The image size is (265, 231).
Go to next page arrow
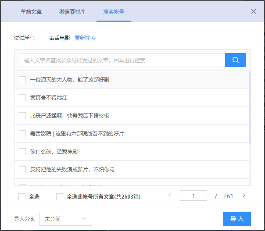point(244,195)
